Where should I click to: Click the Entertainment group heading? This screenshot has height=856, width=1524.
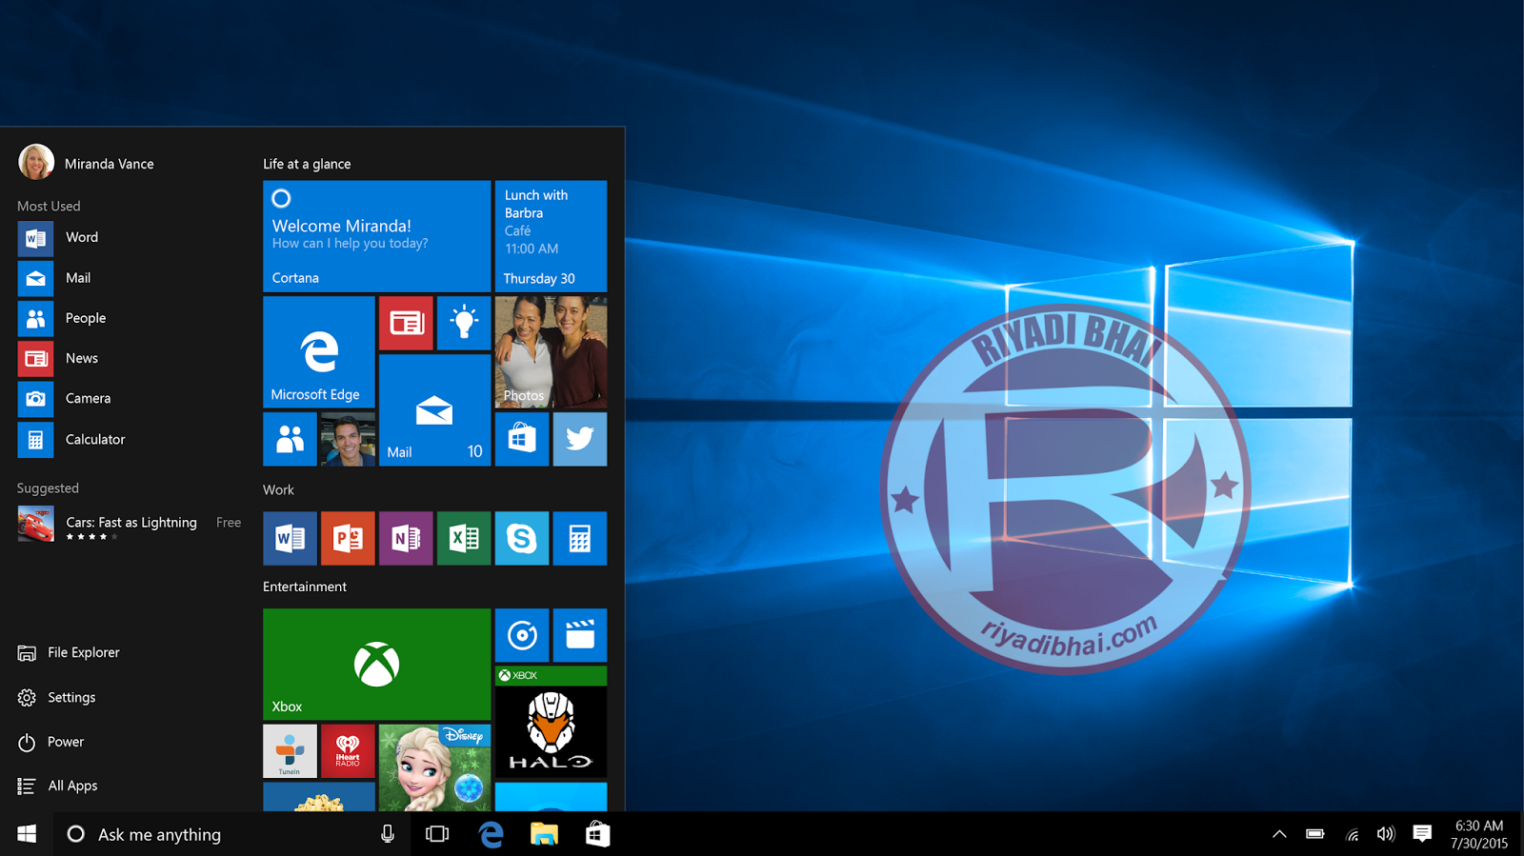click(x=305, y=587)
